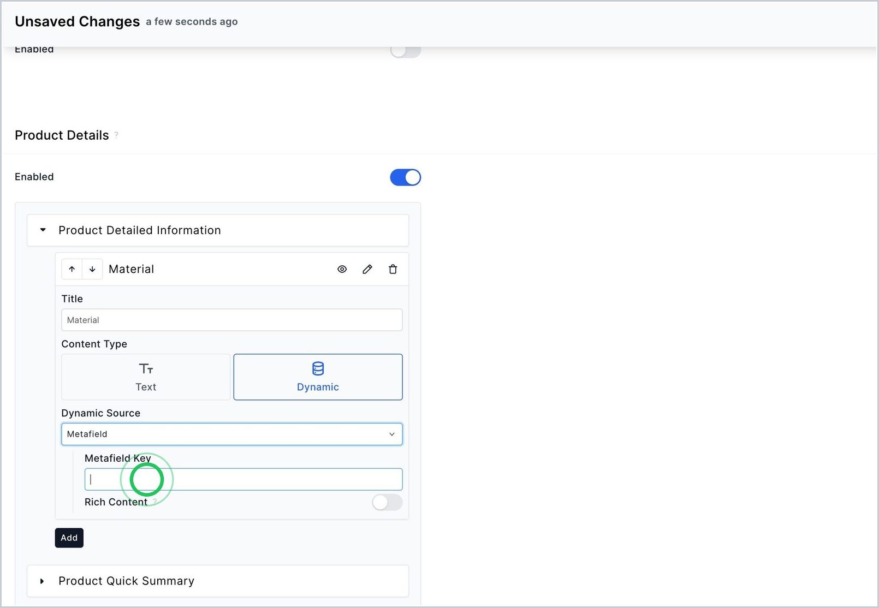879x608 pixels.
Task: Click the Rich Content help question mark
Action: (155, 501)
